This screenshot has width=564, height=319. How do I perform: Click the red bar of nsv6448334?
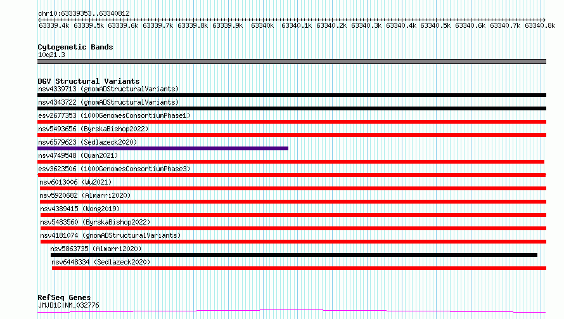299,268
